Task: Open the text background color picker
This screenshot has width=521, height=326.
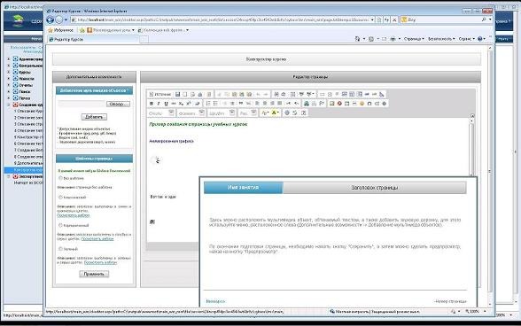Action: pyautogui.click(x=275, y=113)
